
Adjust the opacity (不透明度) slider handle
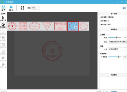click(x=118, y=57)
